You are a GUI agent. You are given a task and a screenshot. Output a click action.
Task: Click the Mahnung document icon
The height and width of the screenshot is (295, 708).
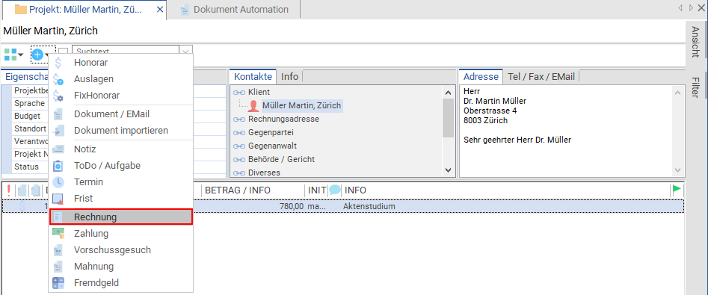58,266
